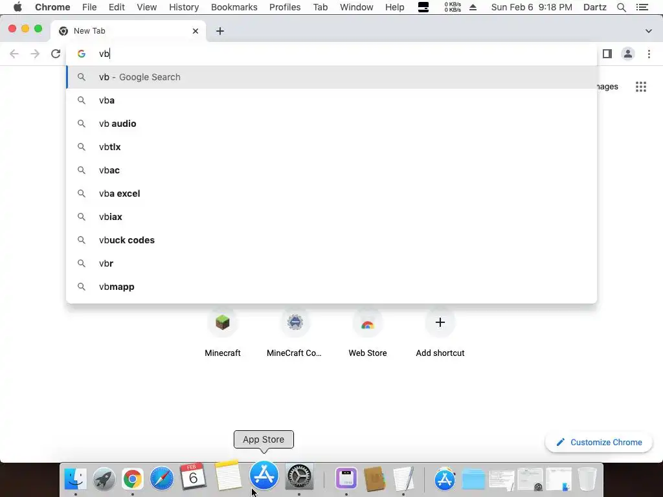The width and height of the screenshot is (663, 497).
Task: Open TextEdit from the Dock
Action: [403, 478]
